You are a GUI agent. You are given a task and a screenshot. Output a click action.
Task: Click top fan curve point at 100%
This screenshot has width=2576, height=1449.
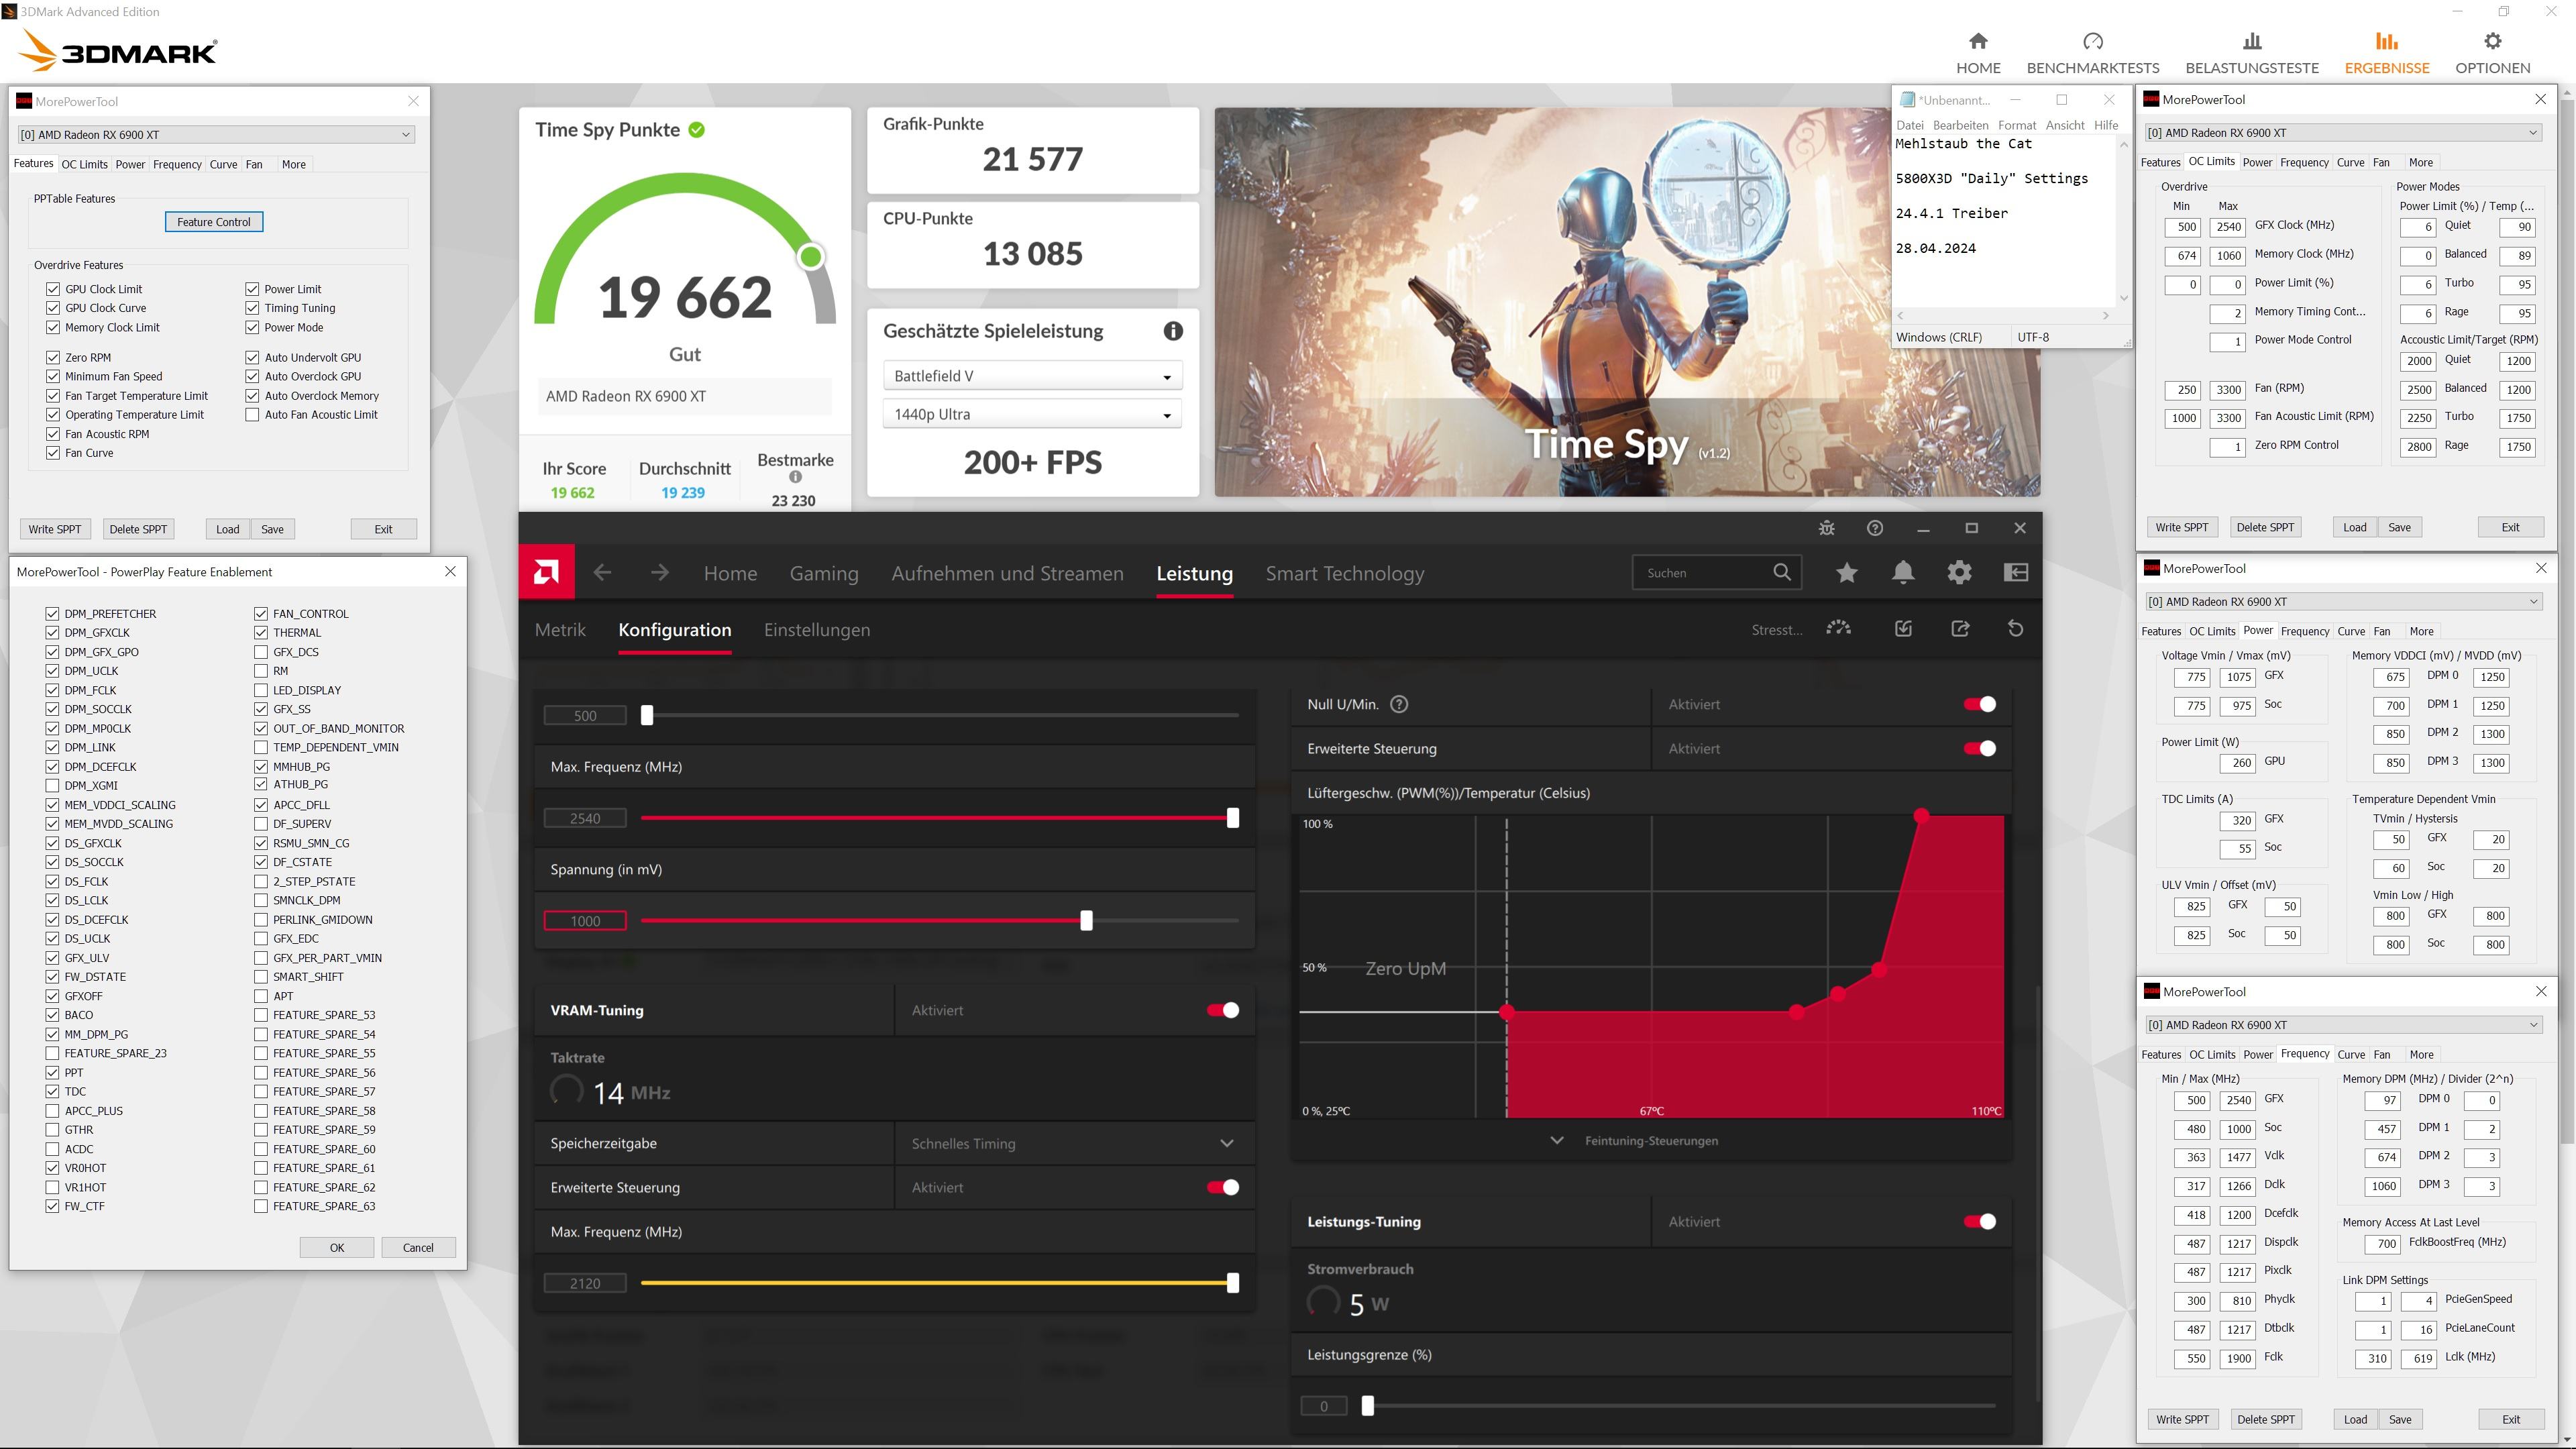tap(1921, 815)
